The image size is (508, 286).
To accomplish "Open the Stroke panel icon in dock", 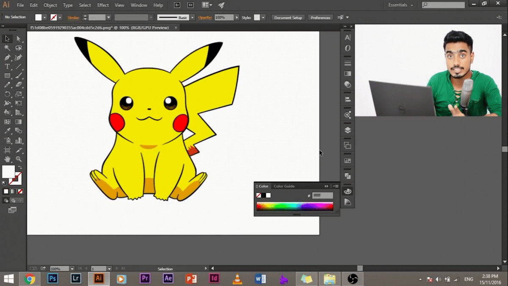I will (348, 63).
